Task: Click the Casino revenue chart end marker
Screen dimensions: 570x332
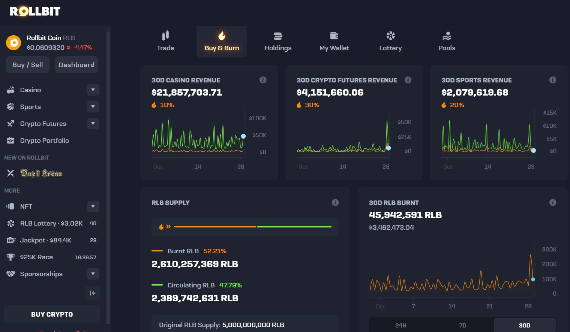Action: point(243,136)
